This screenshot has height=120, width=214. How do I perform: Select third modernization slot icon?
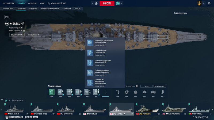pos(70,92)
